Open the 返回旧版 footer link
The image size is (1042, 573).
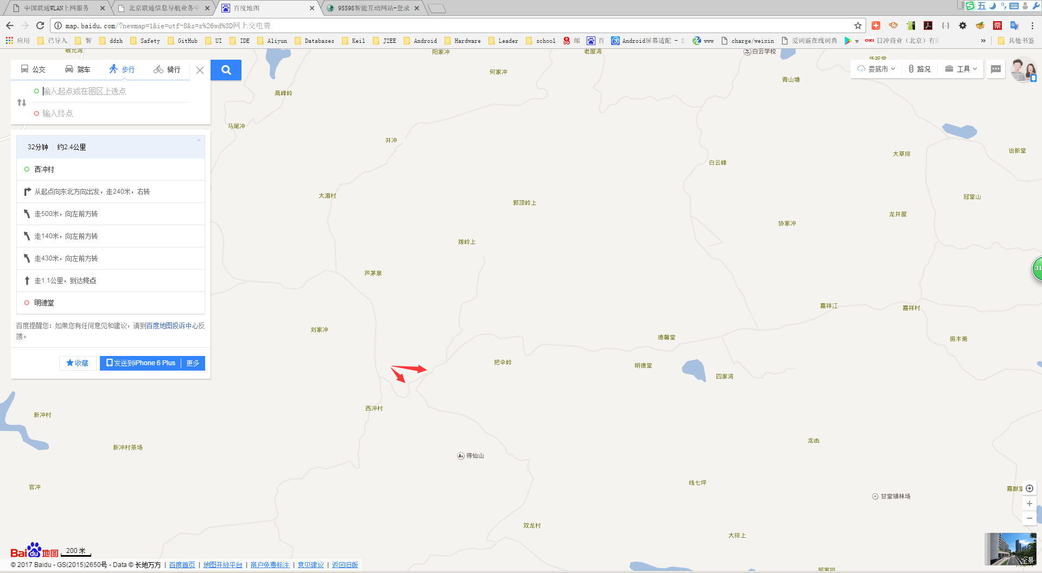tap(345, 565)
